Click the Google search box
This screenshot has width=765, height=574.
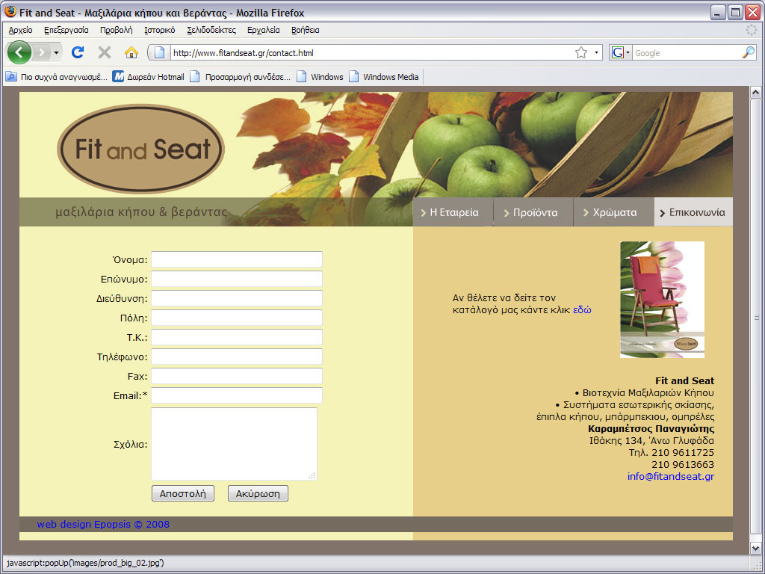[687, 53]
